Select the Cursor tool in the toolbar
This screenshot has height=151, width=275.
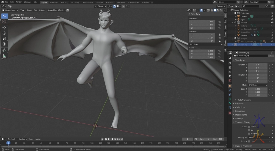tap(4, 21)
